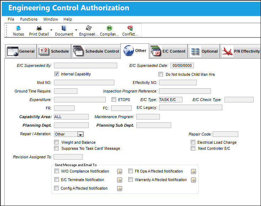
Task: Open the File menu
Action: click(11, 19)
